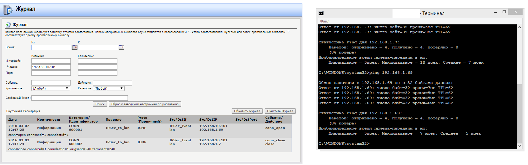Focus the source IP-адрес field
This screenshot has height=165, width=528.
[x=51, y=67]
